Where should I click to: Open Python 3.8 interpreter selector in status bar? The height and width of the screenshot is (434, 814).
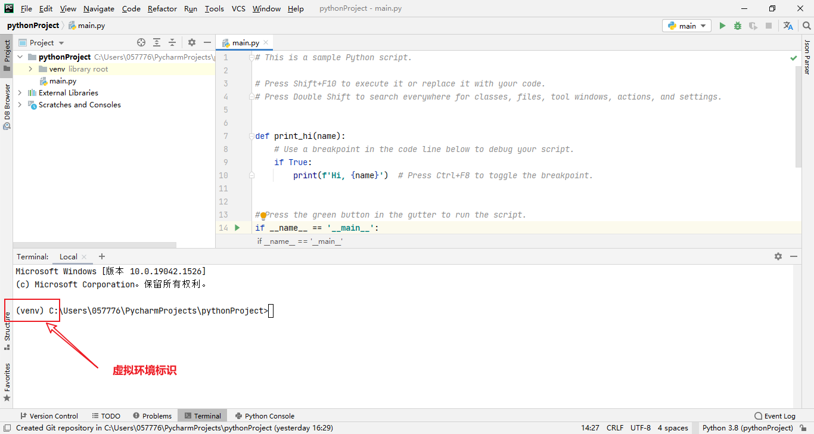pyautogui.click(x=748, y=427)
